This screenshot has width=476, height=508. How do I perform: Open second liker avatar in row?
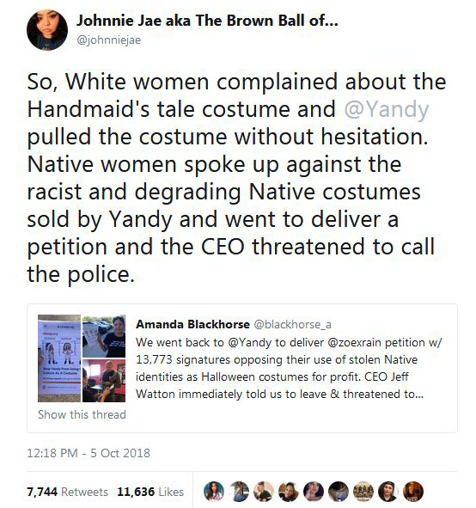click(239, 492)
